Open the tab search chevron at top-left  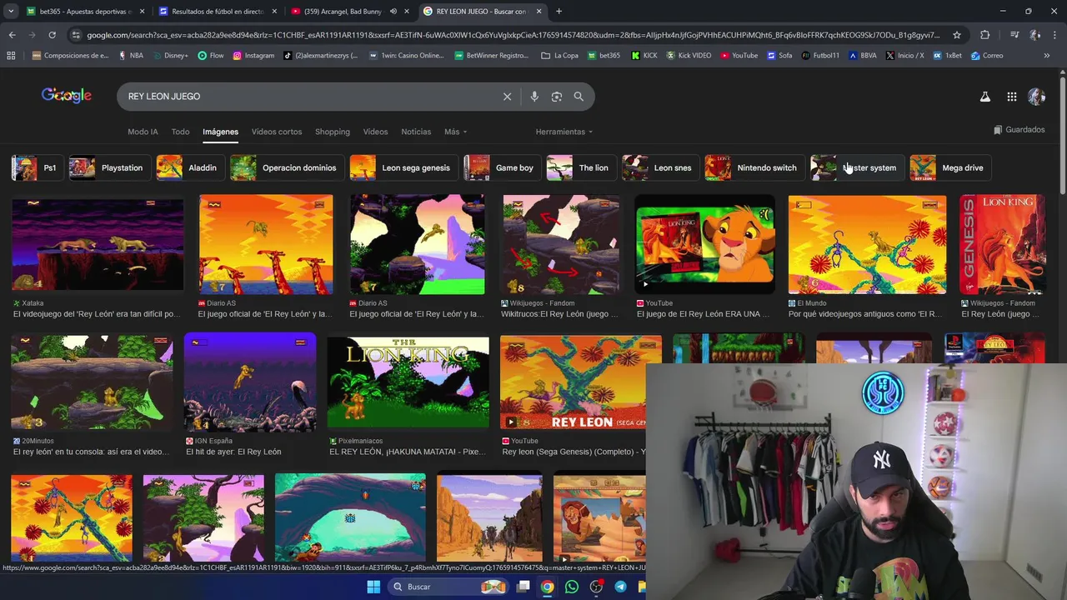(x=11, y=12)
